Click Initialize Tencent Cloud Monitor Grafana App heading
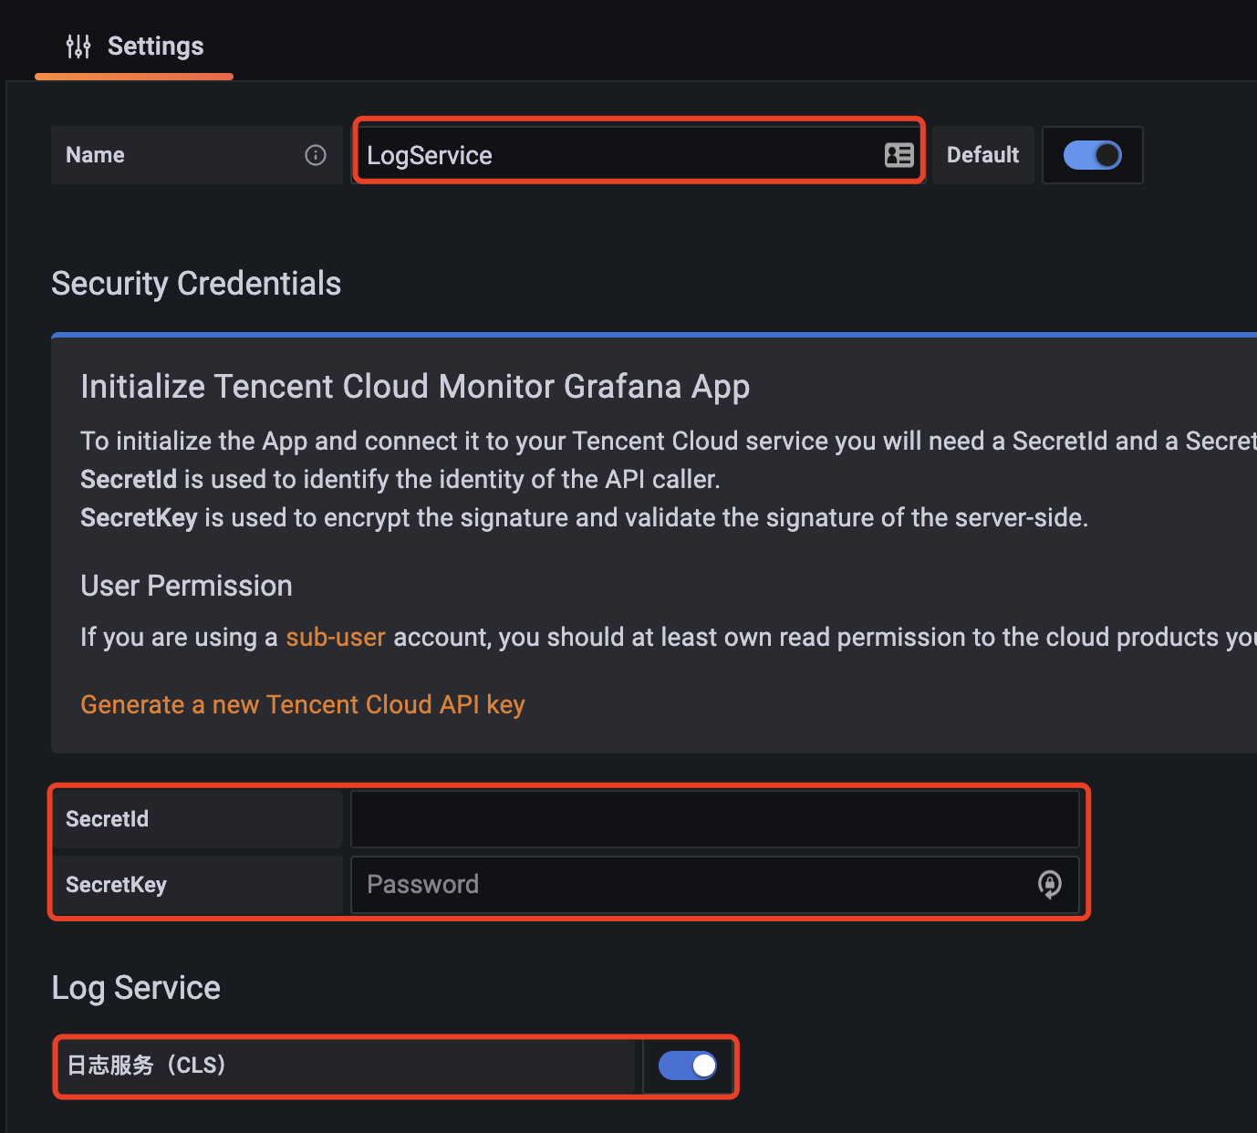 click(x=415, y=387)
